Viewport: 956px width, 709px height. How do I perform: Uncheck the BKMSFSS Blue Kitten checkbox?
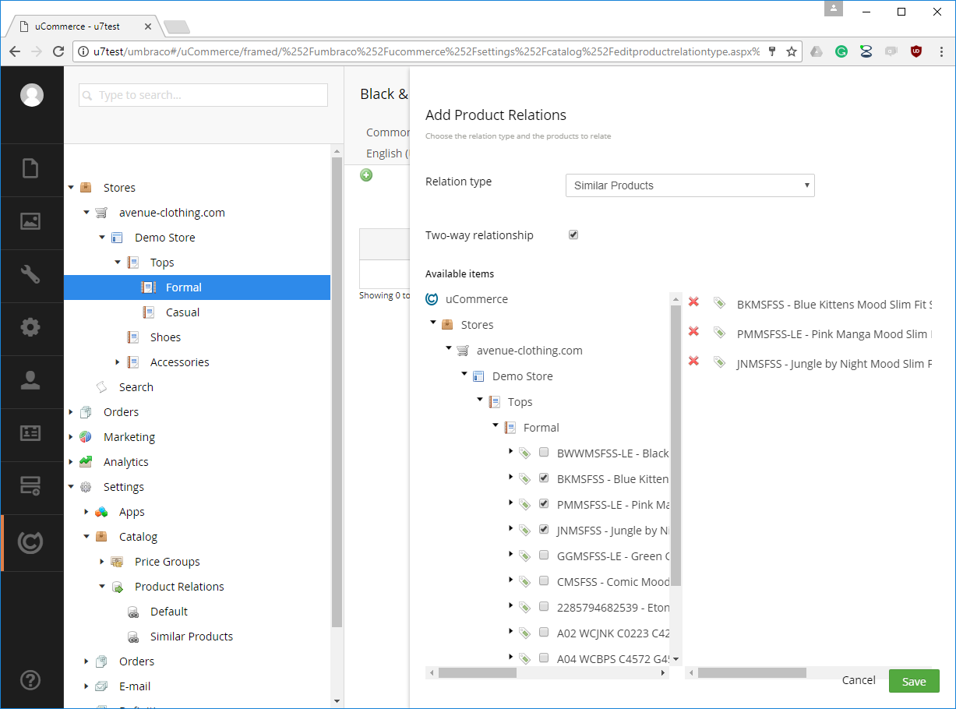click(544, 478)
